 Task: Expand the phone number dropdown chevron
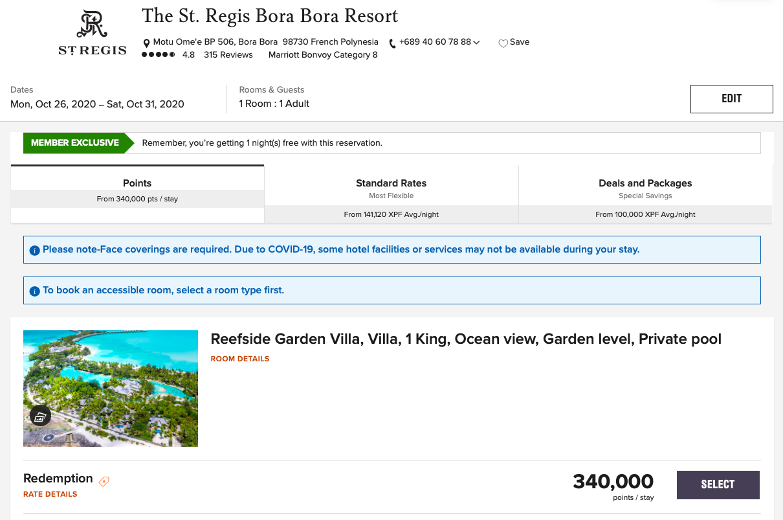coord(476,43)
